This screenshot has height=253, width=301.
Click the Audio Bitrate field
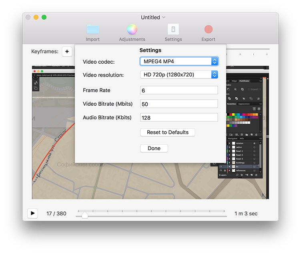tap(179, 117)
